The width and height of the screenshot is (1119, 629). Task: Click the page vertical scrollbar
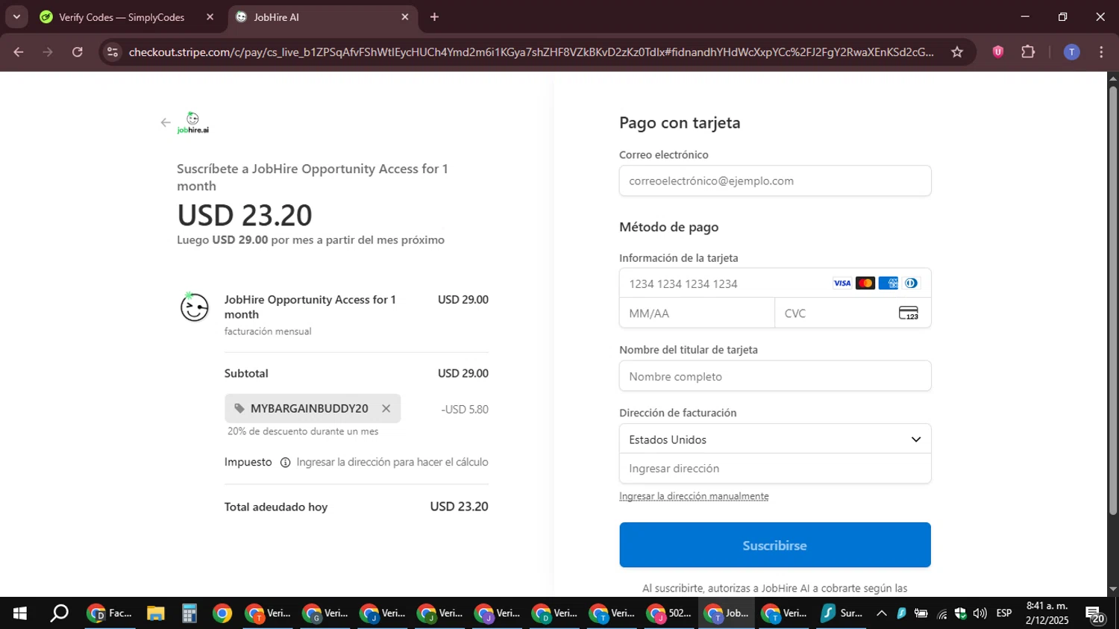(x=1113, y=301)
